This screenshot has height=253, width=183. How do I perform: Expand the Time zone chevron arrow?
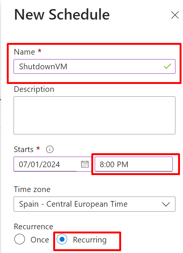[166, 204]
